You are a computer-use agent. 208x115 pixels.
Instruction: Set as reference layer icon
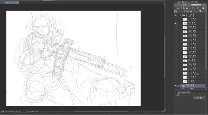[x=181, y=8]
